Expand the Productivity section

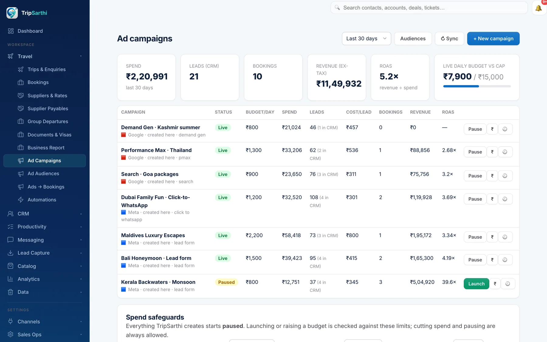45,227
